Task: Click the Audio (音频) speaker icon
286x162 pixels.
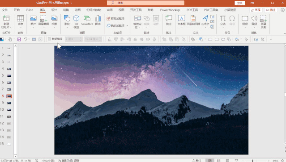Action: coord(254,19)
